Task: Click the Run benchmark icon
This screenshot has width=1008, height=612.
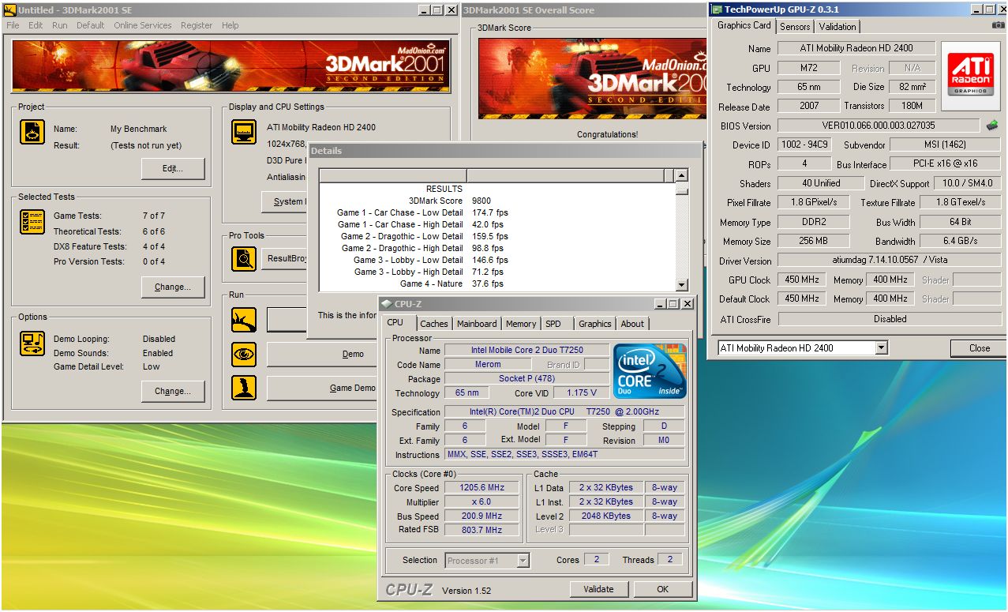Action: tap(244, 320)
